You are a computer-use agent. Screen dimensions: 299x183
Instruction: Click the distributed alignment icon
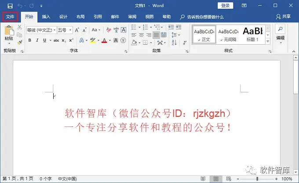164,35
